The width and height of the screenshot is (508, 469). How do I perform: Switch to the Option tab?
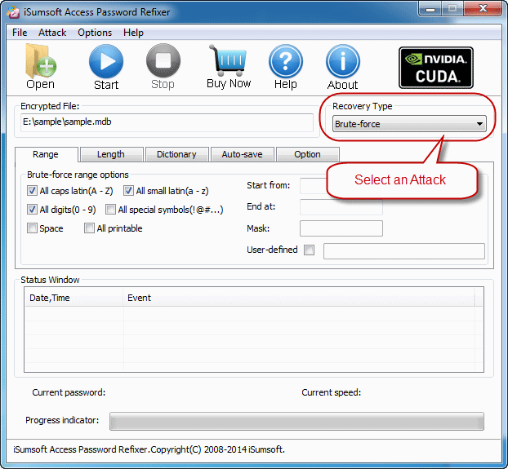[307, 154]
